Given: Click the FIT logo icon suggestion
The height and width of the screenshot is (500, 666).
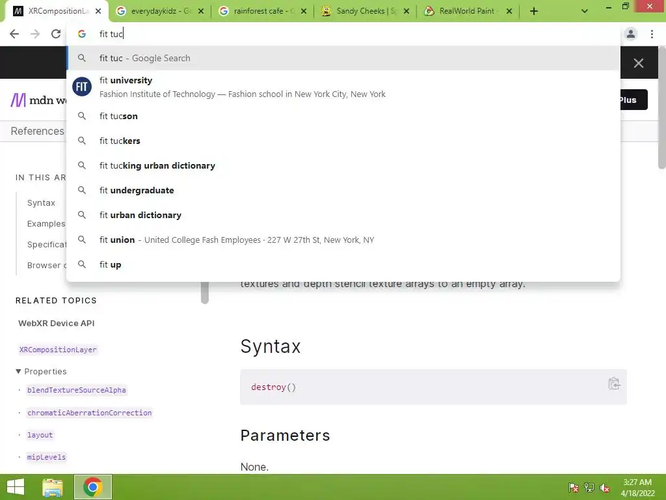Looking at the screenshot, I should (x=82, y=87).
